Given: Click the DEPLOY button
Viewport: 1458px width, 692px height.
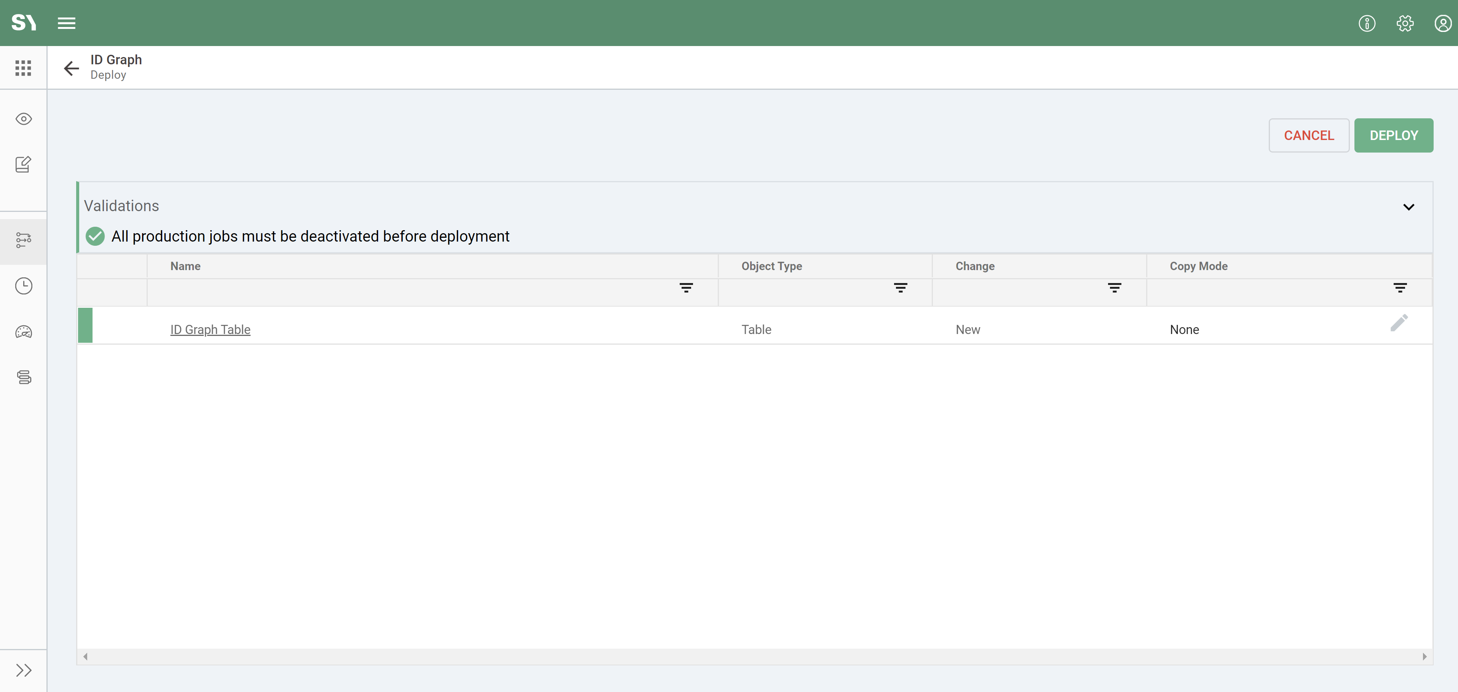Looking at the screenshot, I should [x=1393, y=135].
